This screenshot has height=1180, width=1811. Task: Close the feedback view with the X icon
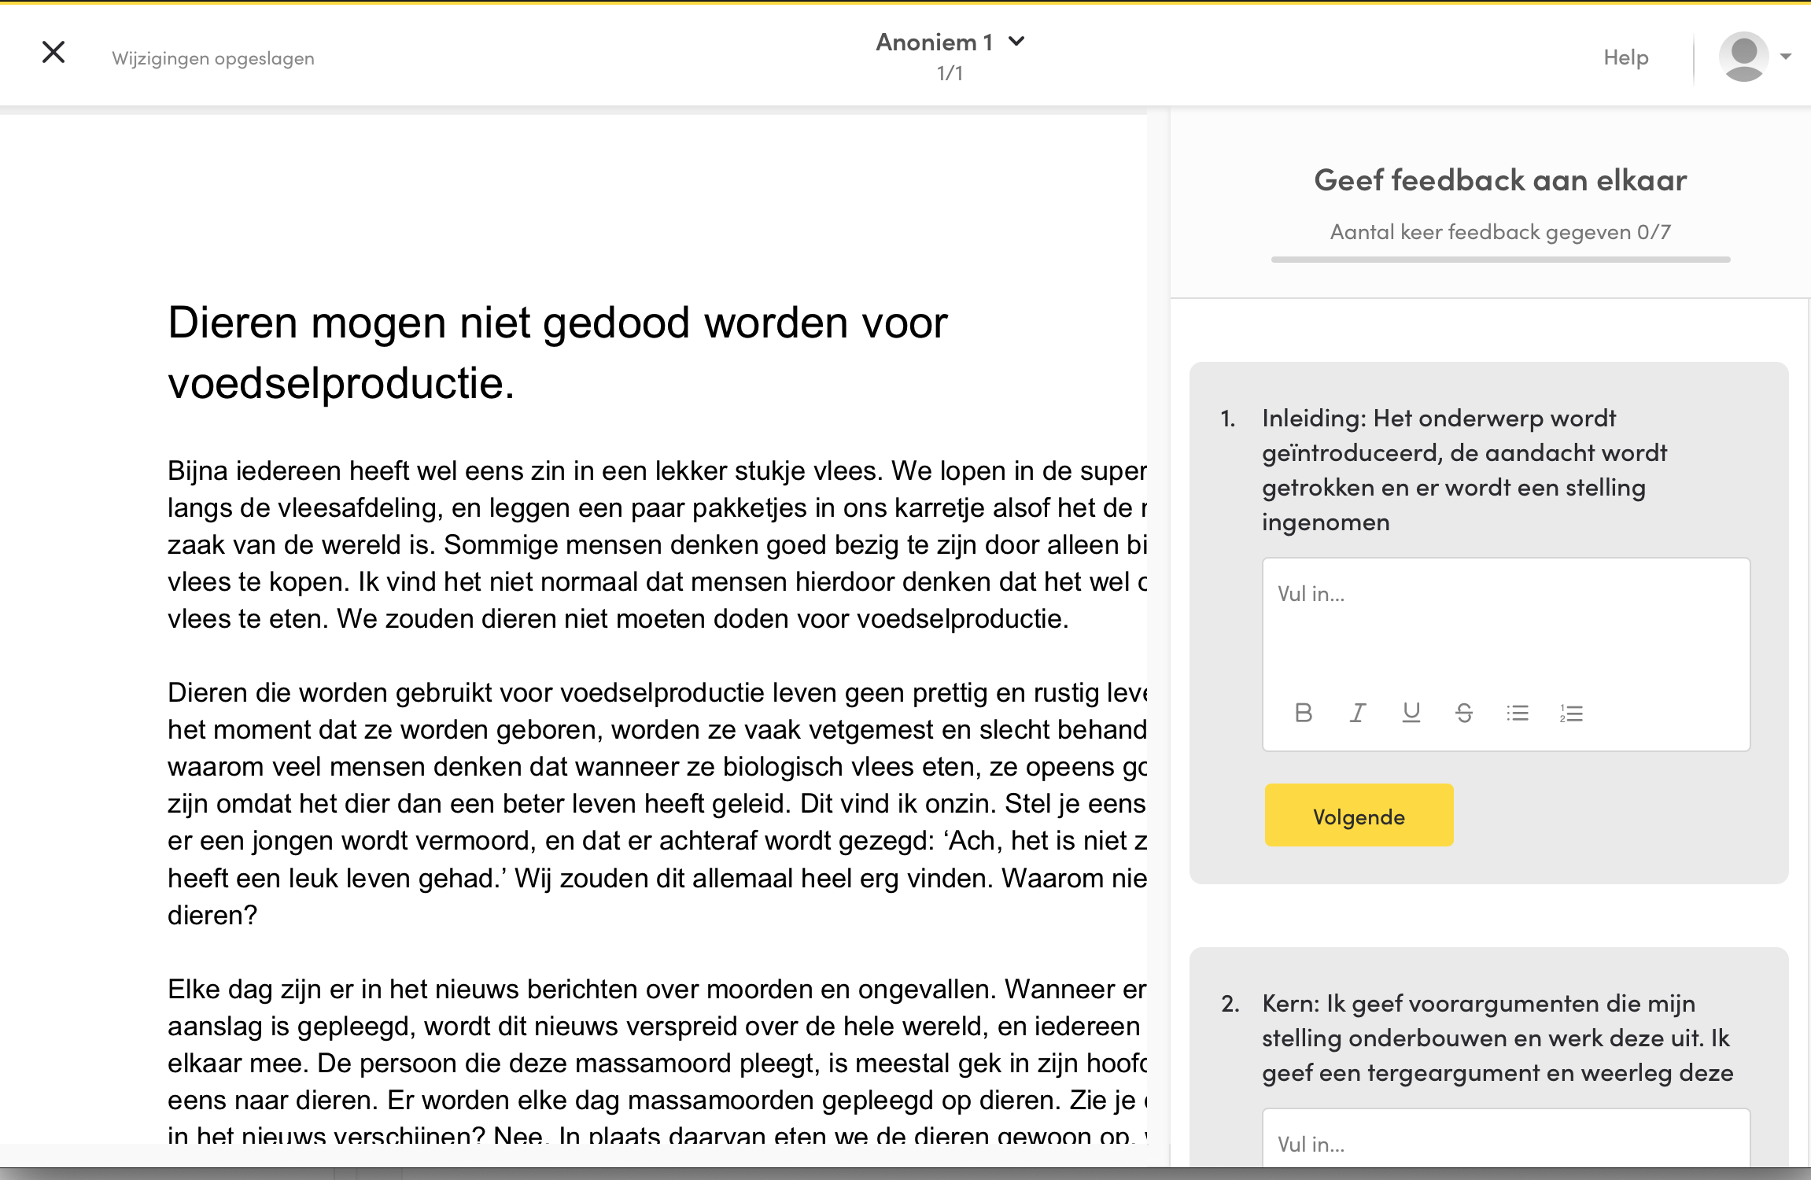coord(53,53)
